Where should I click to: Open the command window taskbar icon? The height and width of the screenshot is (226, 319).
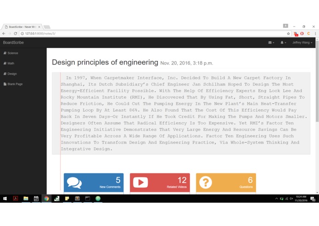pos(88,199)
